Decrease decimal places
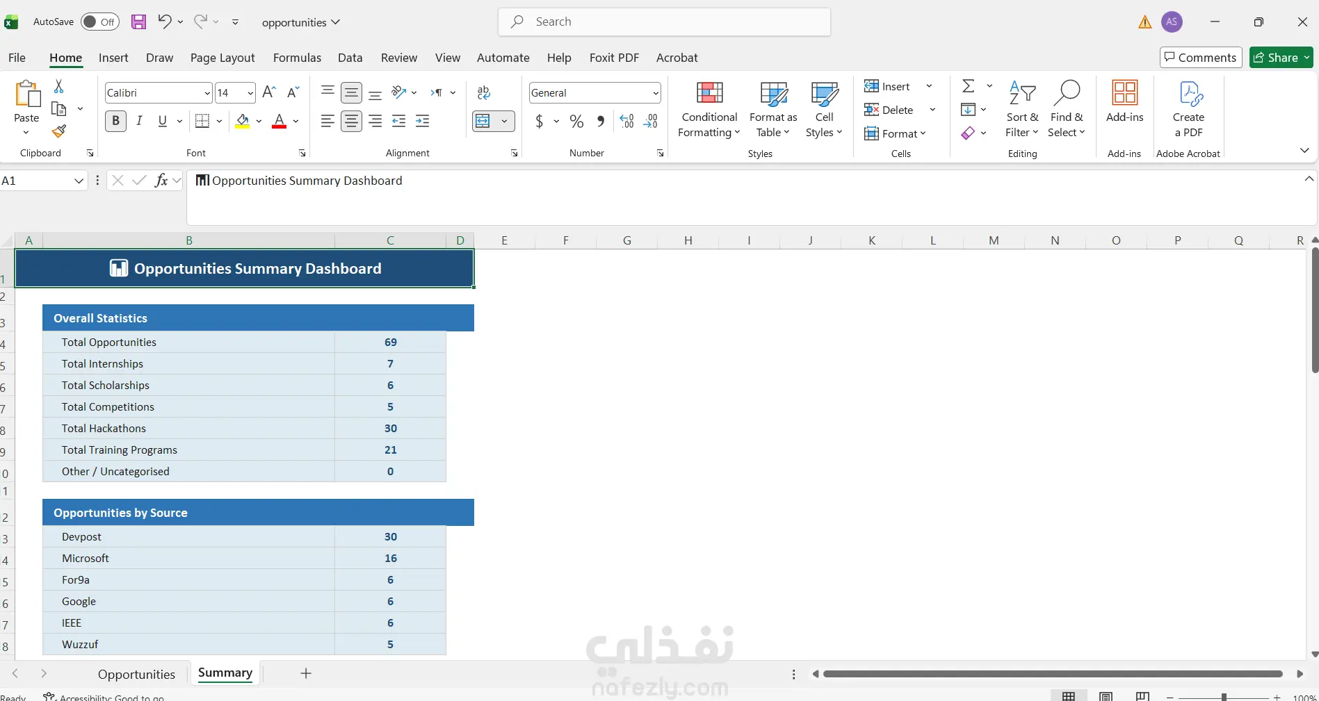 point(651,122)
